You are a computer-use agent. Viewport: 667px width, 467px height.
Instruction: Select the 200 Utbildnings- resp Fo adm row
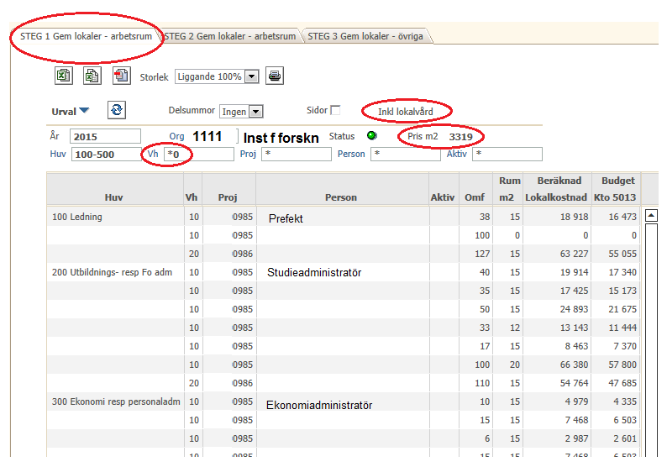112,272
